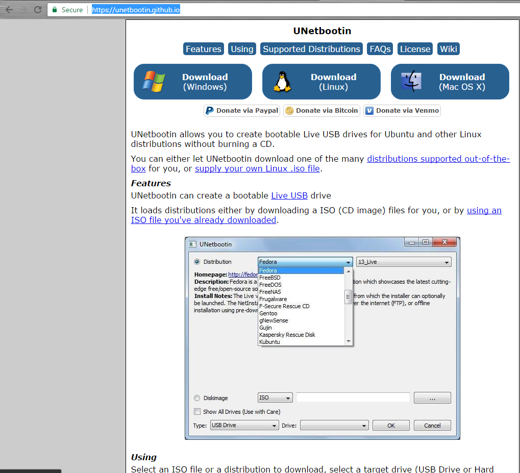Open the 13_Live version dropdown
Screen dimensions: 520x473
pyautogui.click(x=404, y=262)
